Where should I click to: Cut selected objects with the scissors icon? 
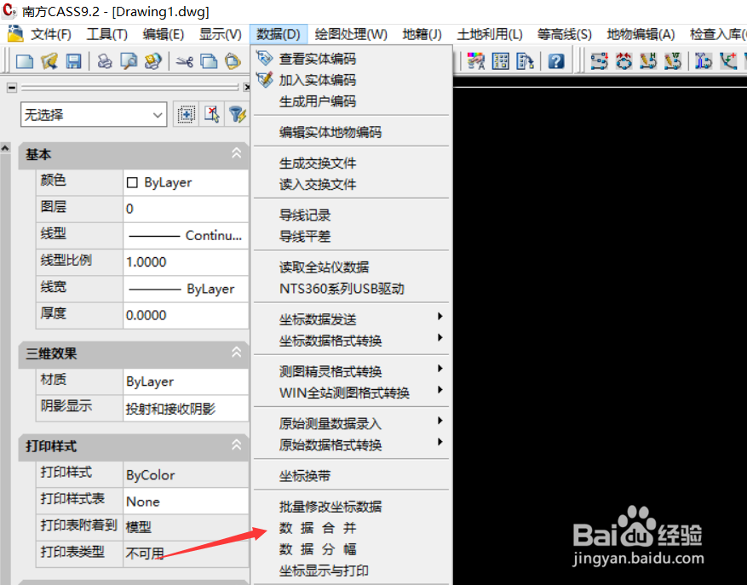[187, 61]
